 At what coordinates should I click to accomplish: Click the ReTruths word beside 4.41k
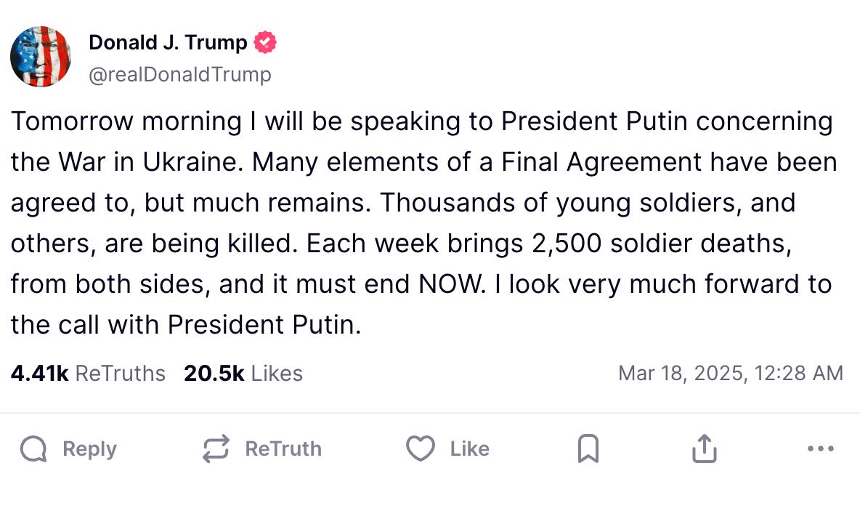[121, 374]
